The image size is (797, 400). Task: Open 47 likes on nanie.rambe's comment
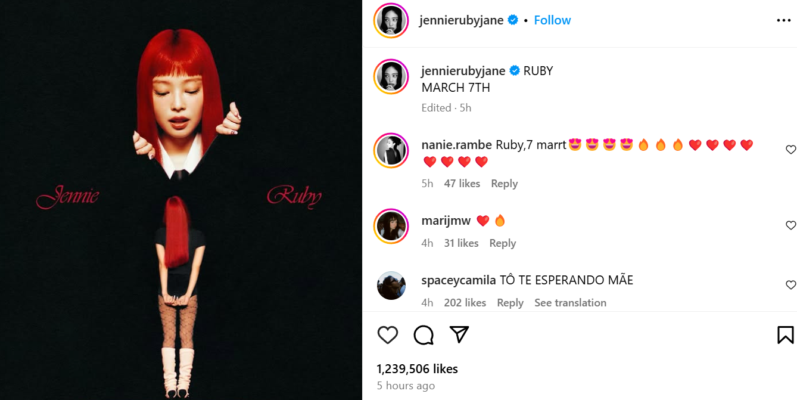[x=462, y=183]
